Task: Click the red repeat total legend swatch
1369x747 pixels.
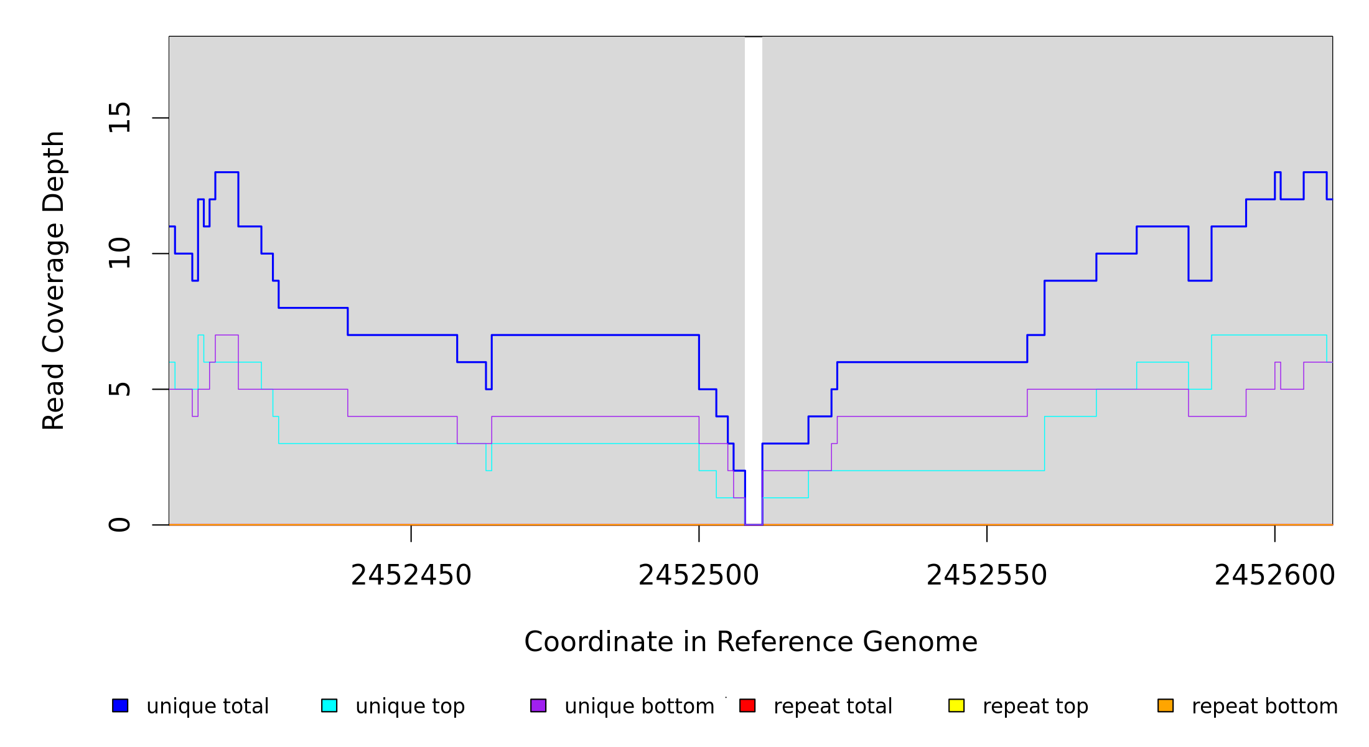Action: pyautogui.click(x=747, y=705)
